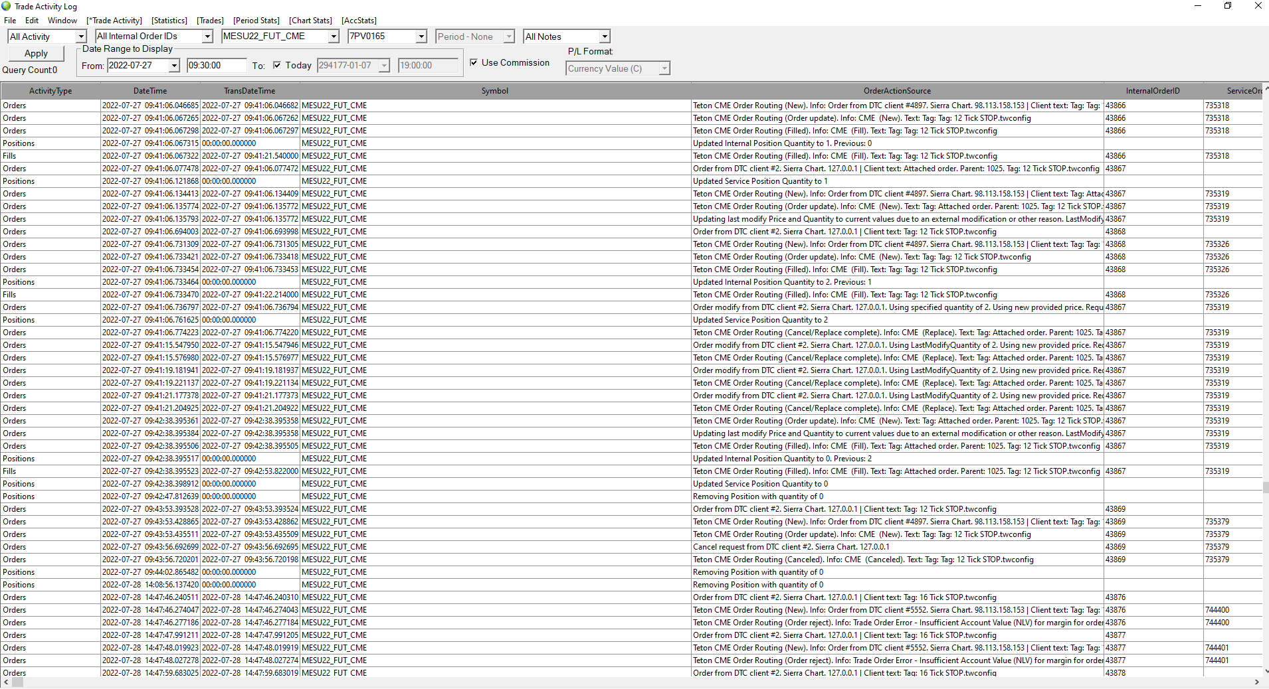Image resolution: width=1269 pixels, height=689 pixels.
Task: Select row 'Updated Internal Position Quantity to 1. Previous: 0'
Action: [x=631, y=143]
